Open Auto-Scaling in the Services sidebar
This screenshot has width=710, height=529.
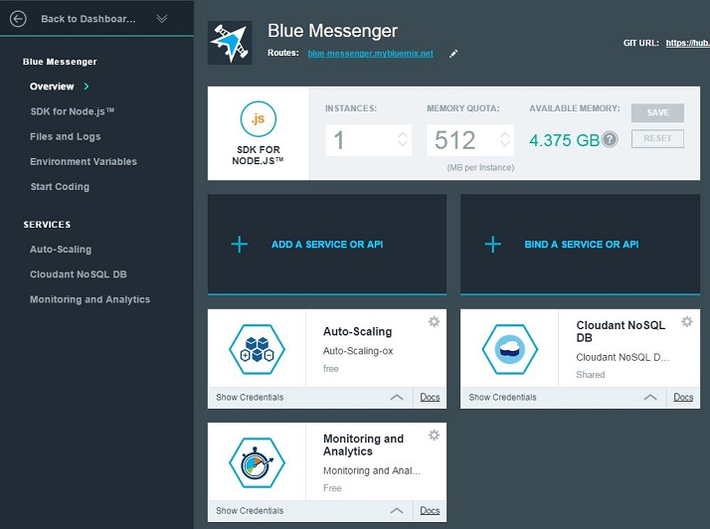(61, 250)
